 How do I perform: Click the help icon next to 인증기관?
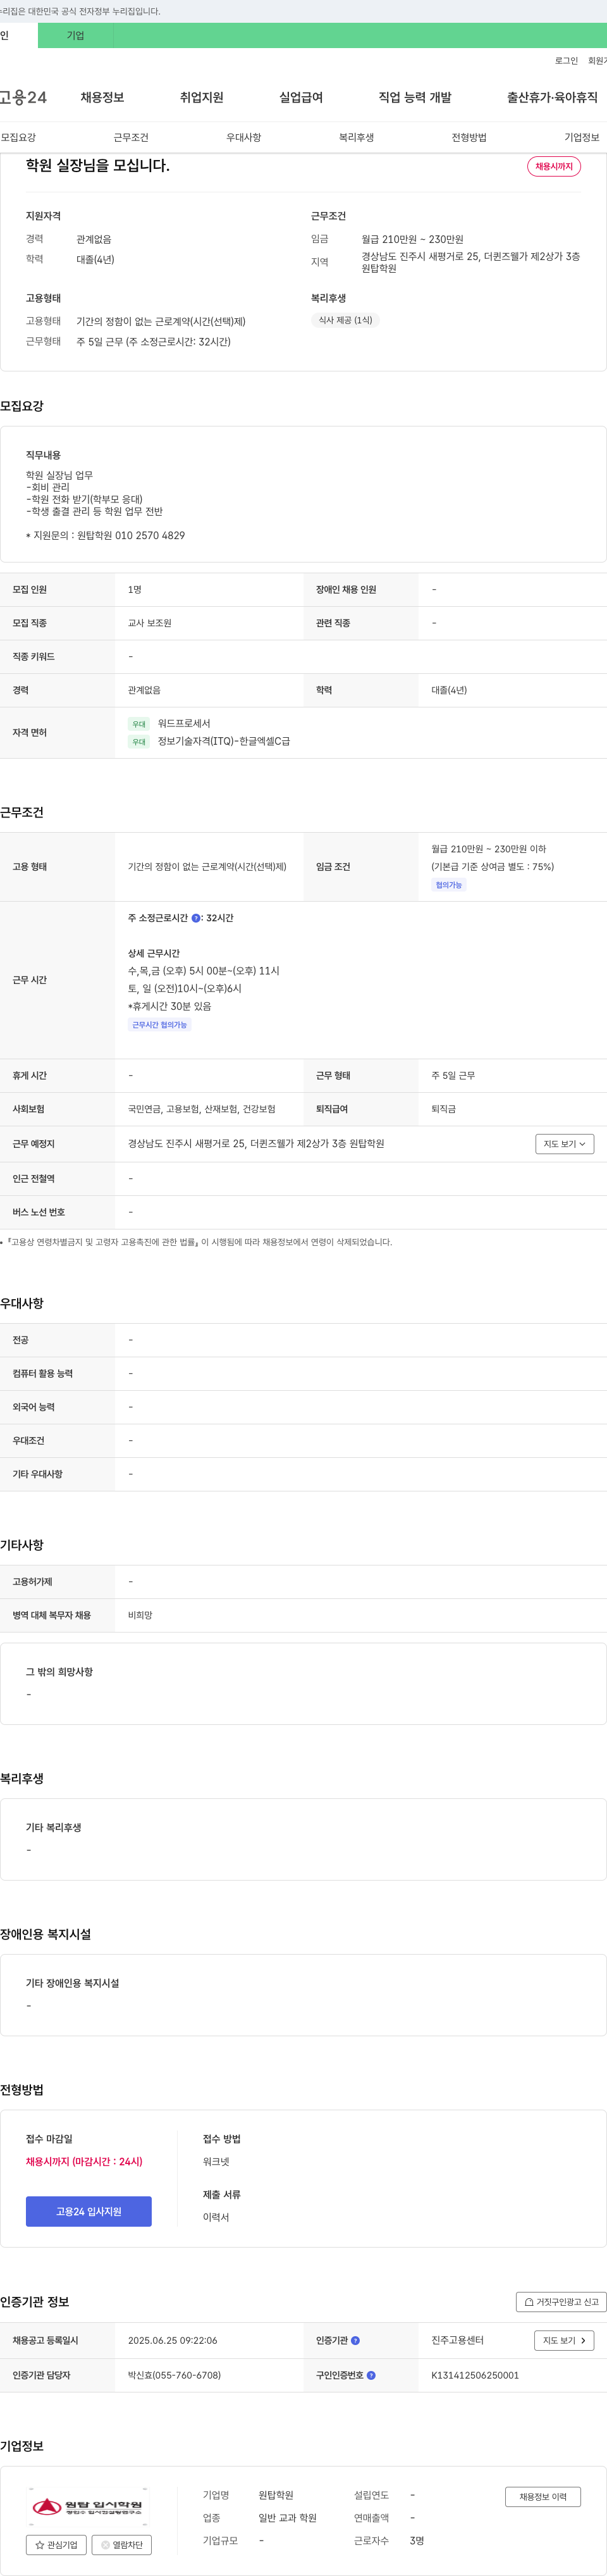(x=355, y=2340)
